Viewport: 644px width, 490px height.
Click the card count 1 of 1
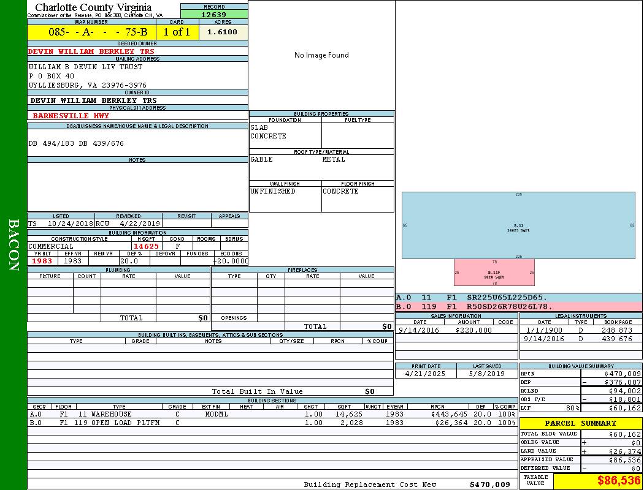click(x=177, y=32)
